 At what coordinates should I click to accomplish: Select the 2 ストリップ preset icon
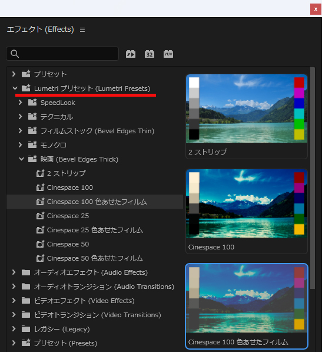[41, 173]
